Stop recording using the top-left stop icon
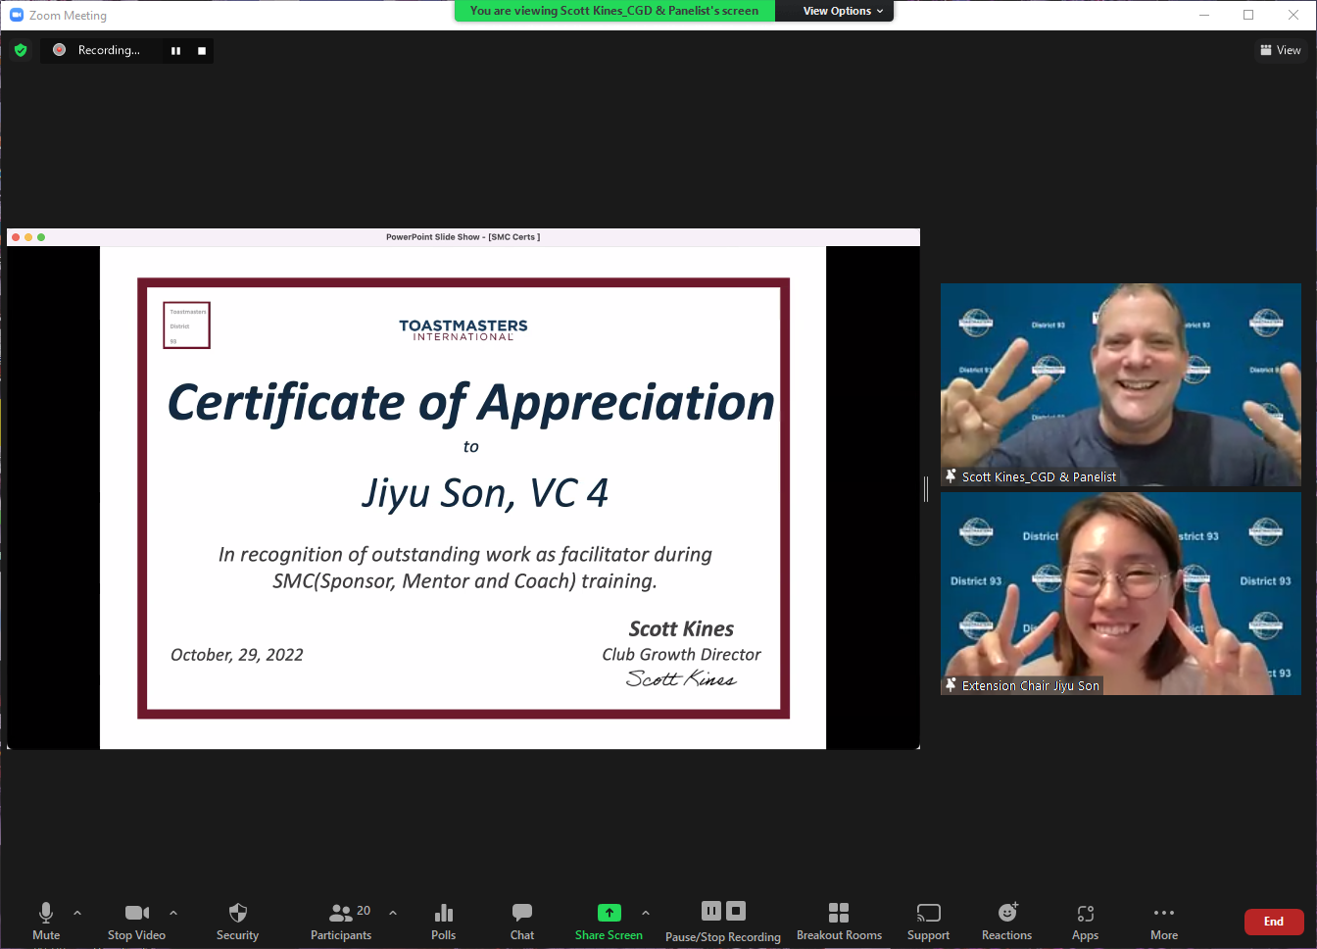The width and height of the screenshot is (1317, 949). click(x=202, y=51)
